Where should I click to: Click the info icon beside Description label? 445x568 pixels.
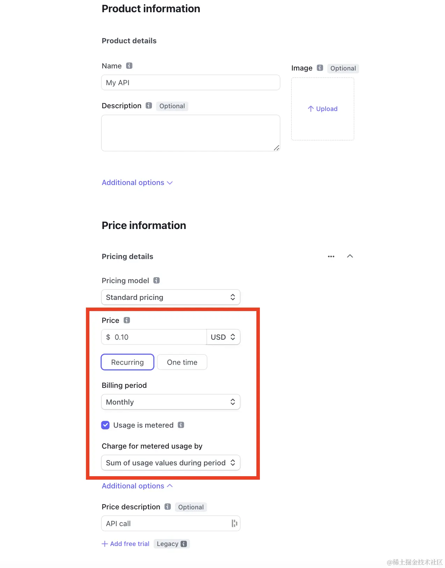[149, 105]
